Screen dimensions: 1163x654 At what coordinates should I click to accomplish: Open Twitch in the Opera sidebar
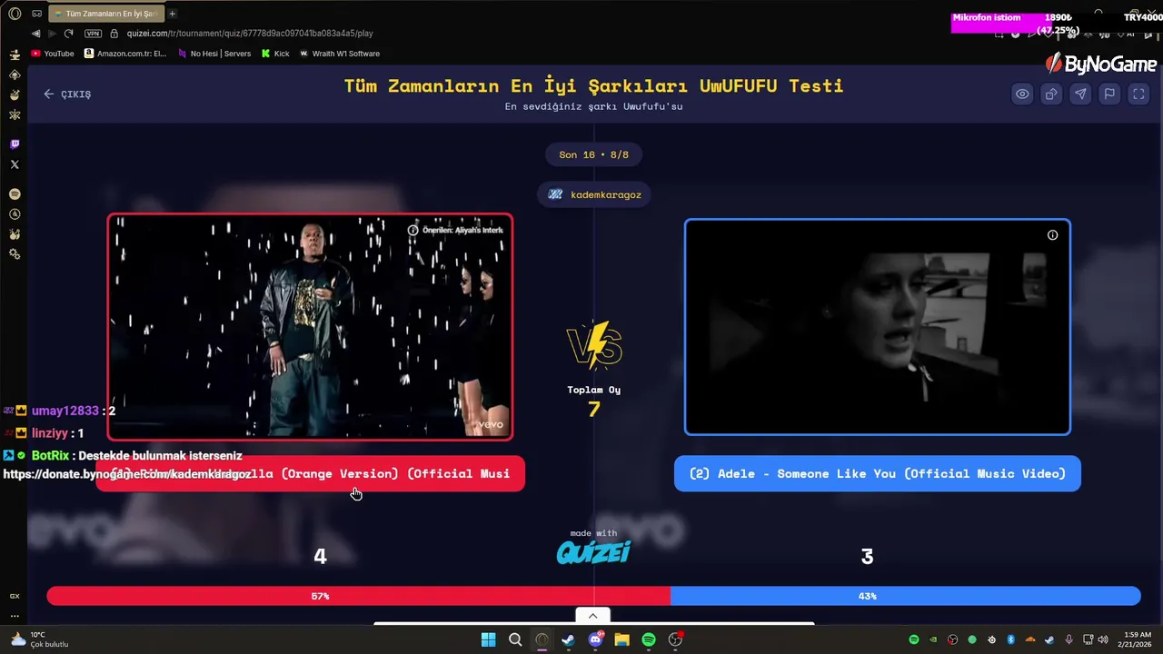coord(15,144)
